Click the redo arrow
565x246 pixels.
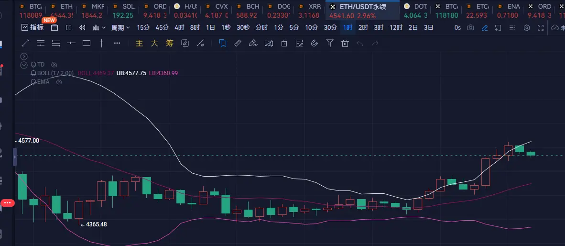point(375,43)
